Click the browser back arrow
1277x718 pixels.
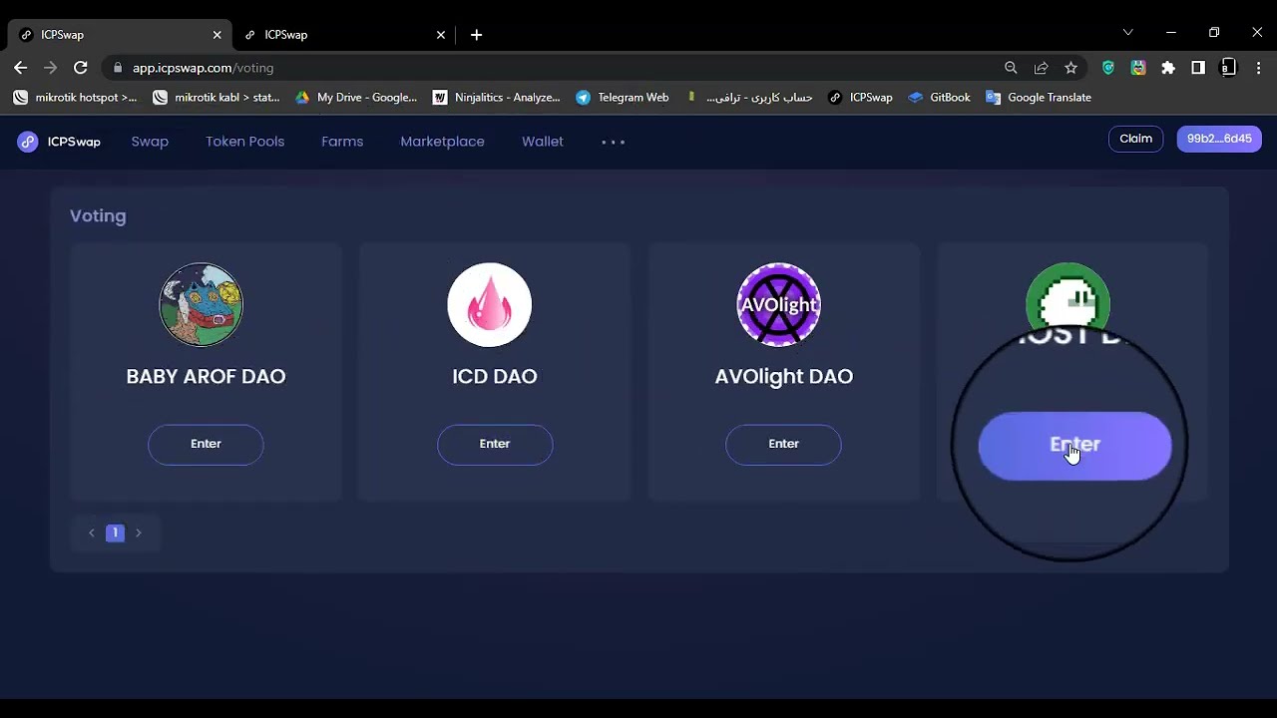[20, 68]
